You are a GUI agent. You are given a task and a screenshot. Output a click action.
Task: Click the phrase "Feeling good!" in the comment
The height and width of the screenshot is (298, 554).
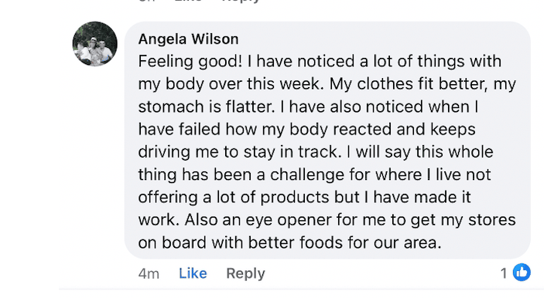pyautogui.click(x=190, y=62)
